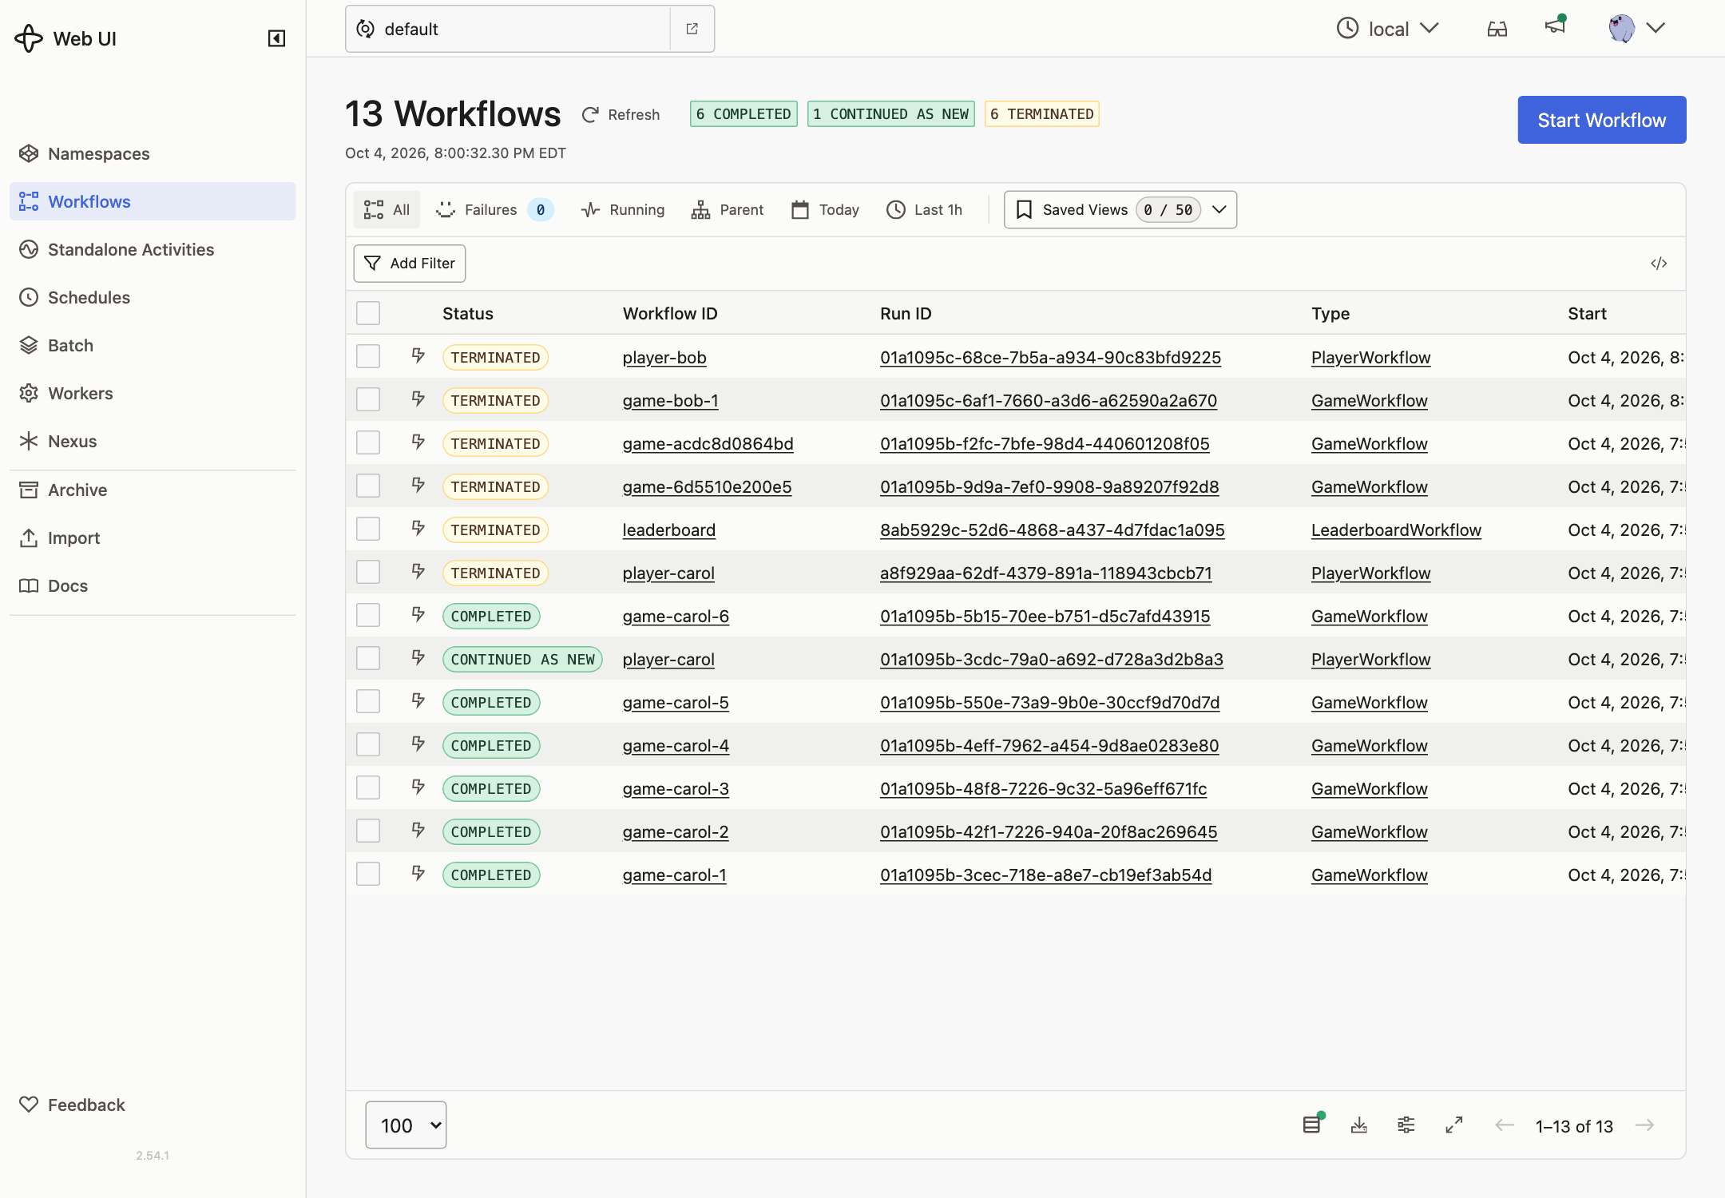Open Nexus in the sidebar
The height and width of the screenshot is (1198, 1725).
[153, 441]
